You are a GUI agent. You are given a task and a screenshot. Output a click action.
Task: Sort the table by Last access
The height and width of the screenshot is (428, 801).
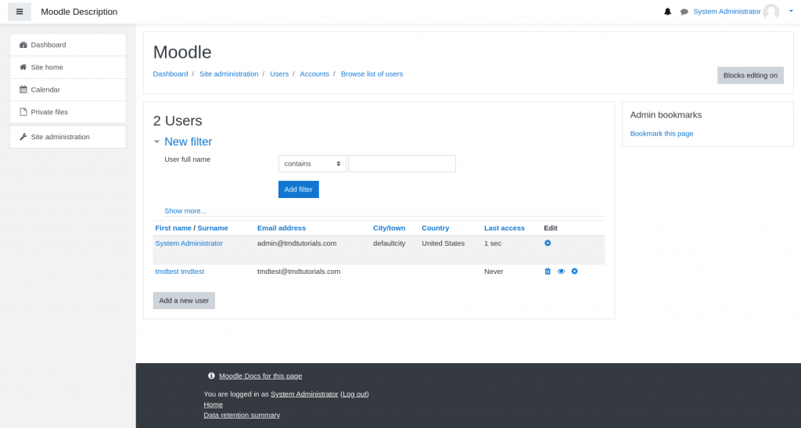(x=504, y=228)
